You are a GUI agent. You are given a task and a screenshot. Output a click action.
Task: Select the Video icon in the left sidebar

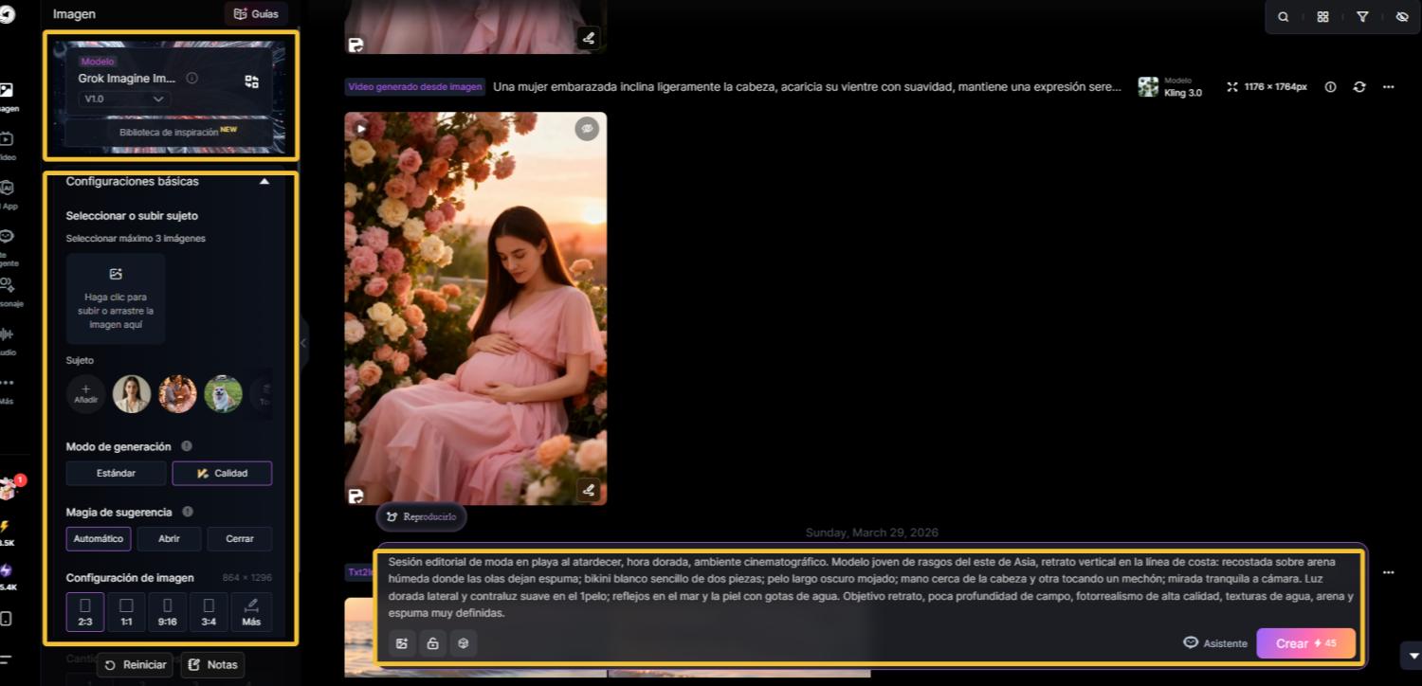pyautogui.click(x=8, y=137)
